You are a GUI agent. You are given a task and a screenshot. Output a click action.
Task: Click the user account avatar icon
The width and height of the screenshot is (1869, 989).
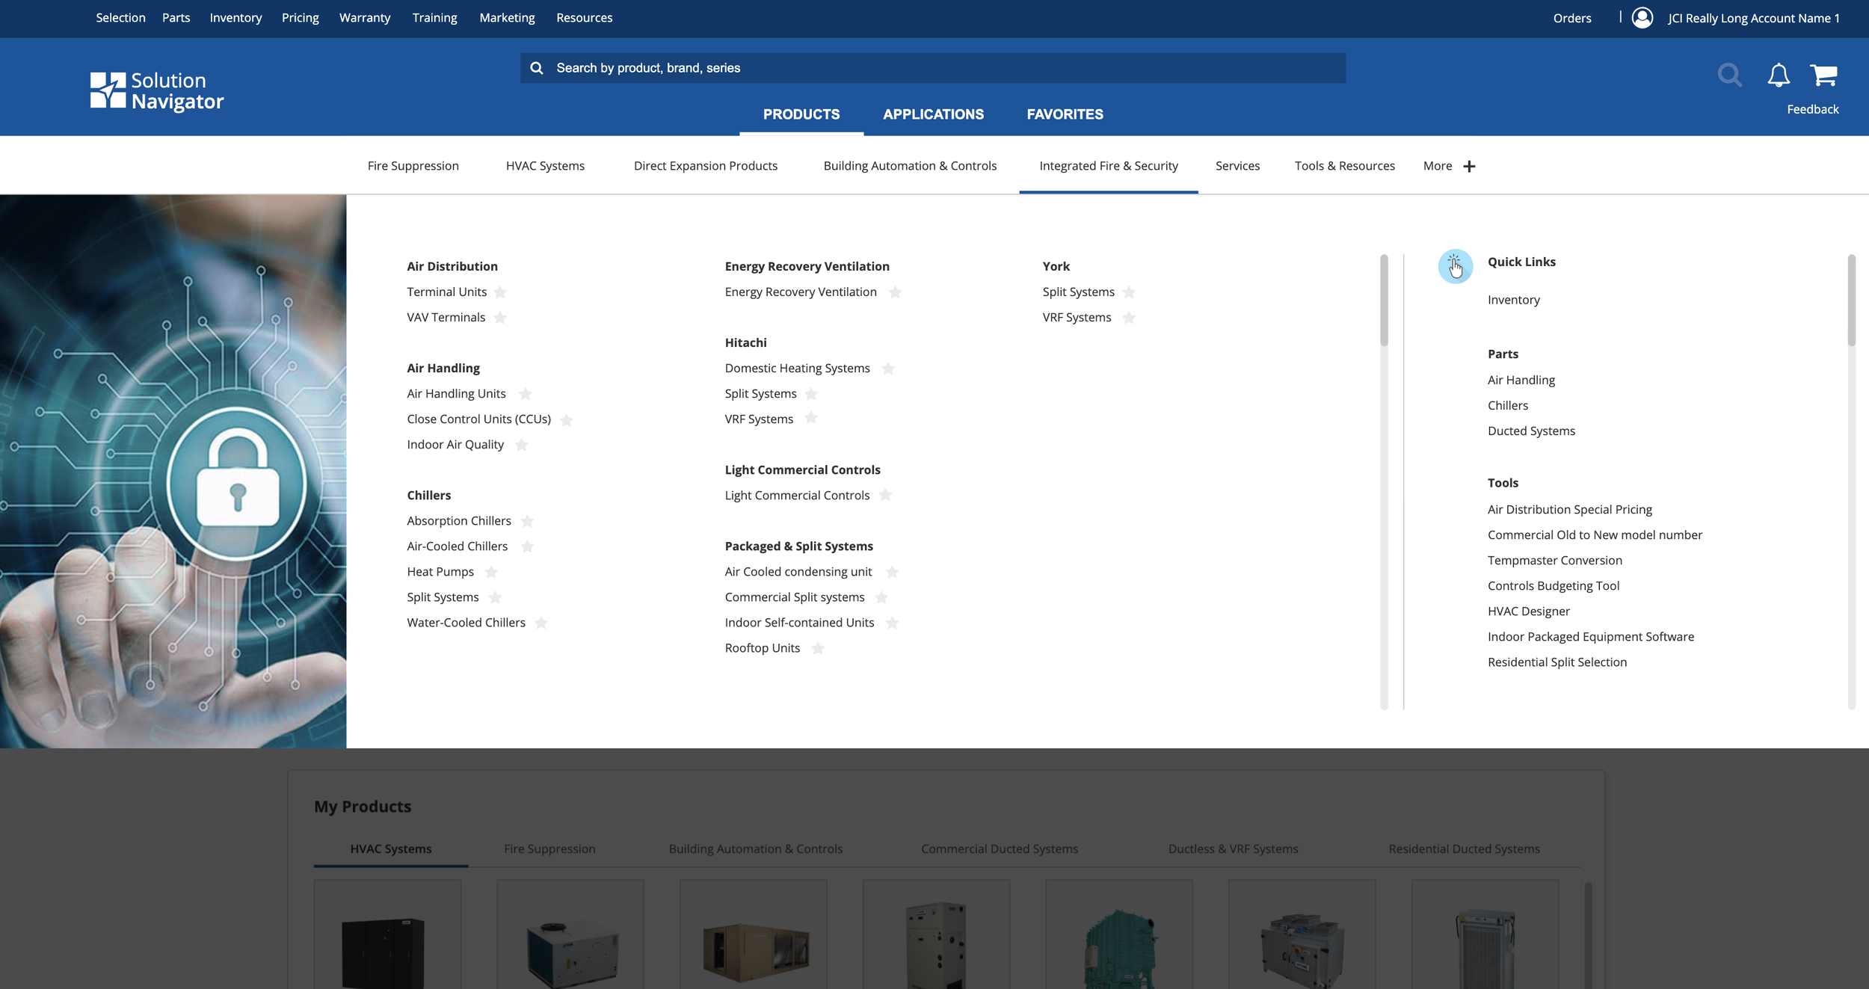1642,17
